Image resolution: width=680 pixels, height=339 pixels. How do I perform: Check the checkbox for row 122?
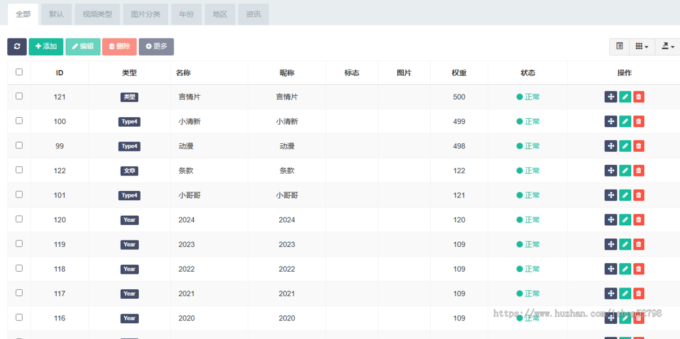19,170
